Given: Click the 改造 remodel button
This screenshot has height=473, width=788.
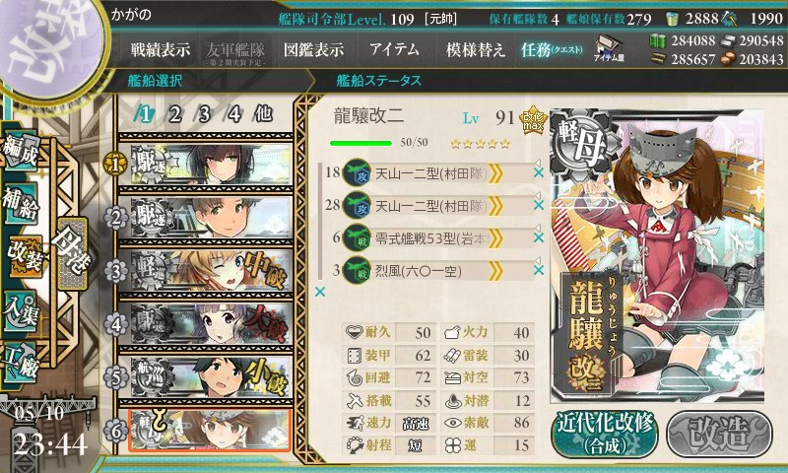Looking at the screenshot, I should click(x=720, y=434).
